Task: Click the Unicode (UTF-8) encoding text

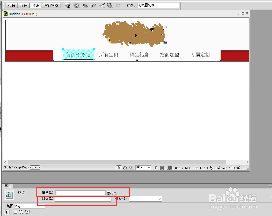Action: point(228,168)
